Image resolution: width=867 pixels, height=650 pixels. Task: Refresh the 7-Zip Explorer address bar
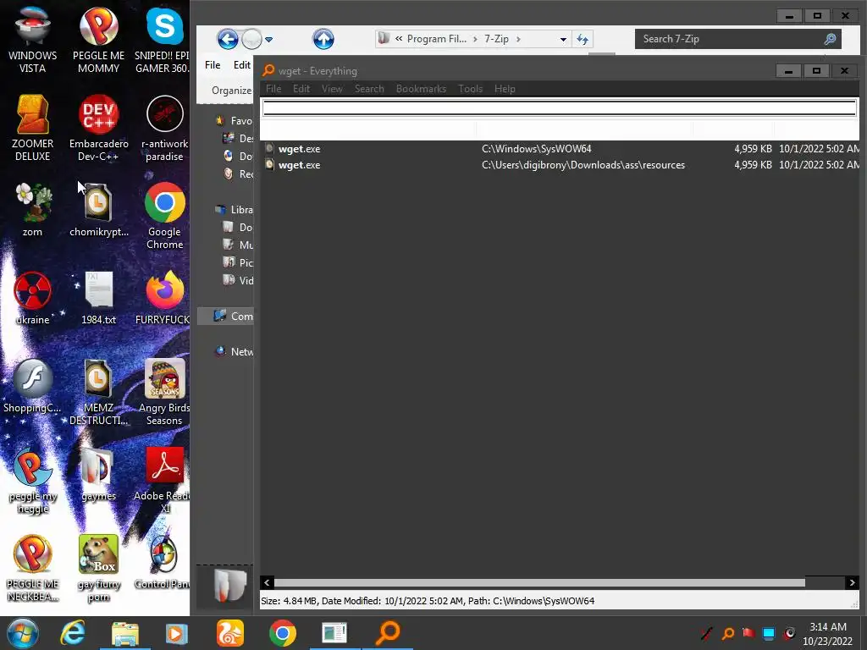pos(583,39)
